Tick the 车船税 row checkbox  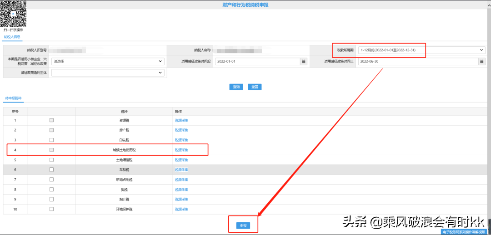51,170
